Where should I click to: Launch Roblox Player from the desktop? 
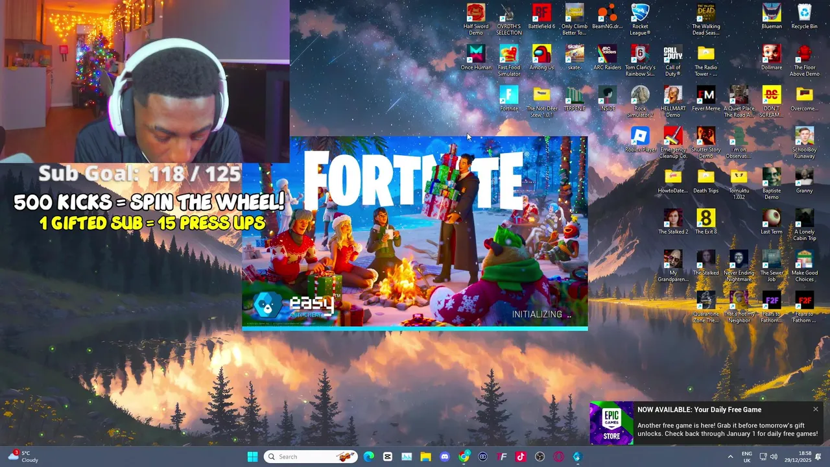[640, 139]
